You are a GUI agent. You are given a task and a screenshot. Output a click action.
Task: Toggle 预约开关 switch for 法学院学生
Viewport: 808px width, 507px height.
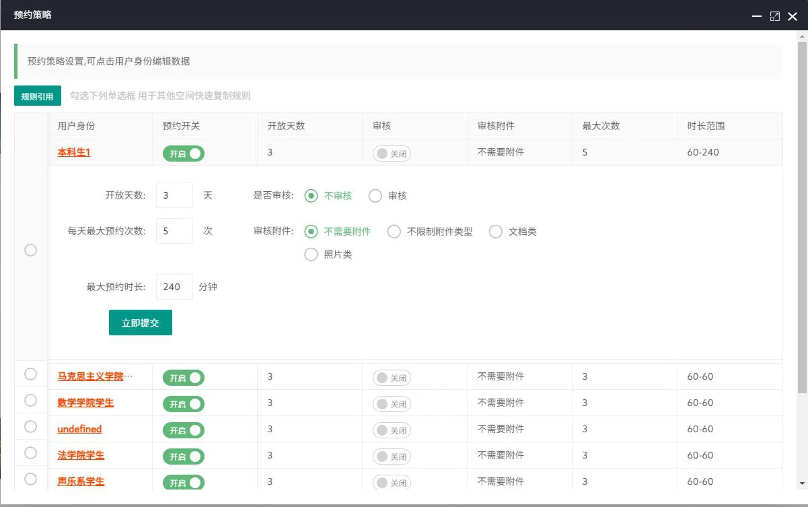point(184,457)
